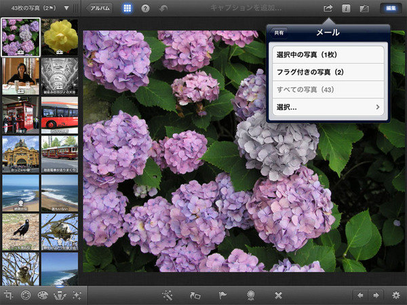The width and height of the screenshot is (407, 305).
Task: Expand the 選択... row chevron
Action: (x=378, y=107)
